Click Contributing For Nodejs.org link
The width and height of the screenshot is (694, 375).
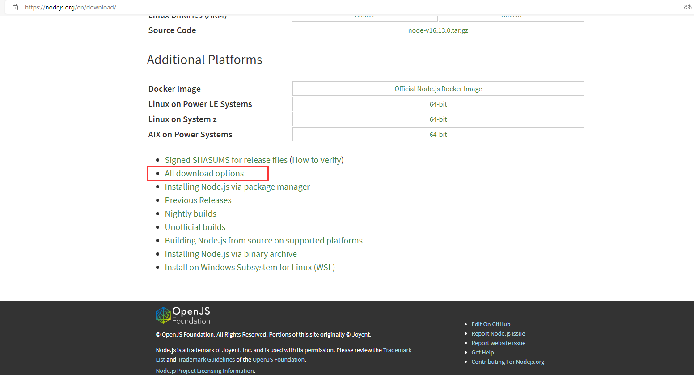click(x=508, y=362)
